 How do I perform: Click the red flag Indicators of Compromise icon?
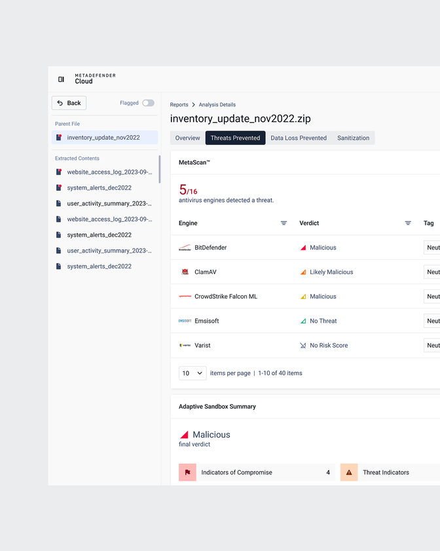187,472
